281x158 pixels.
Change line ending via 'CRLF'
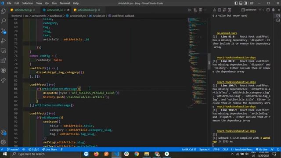pyautogui.click(x=225, y=149)
